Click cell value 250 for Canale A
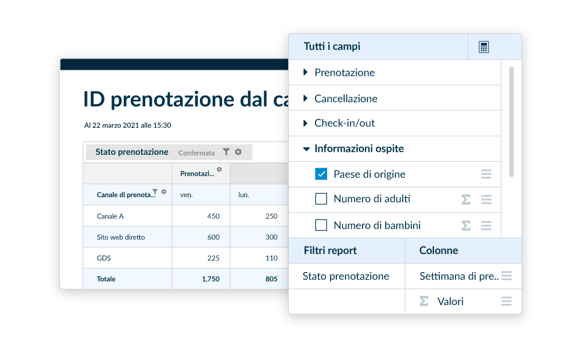 (x=271, y=216)
